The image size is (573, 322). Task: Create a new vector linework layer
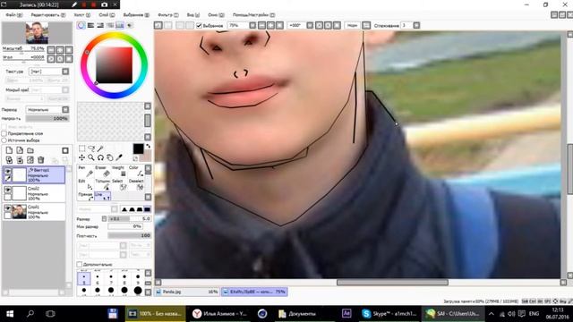20,150
